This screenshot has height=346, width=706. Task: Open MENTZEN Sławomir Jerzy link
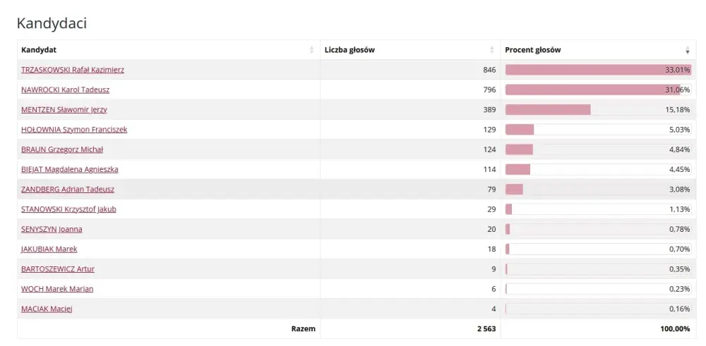click(64, 110)
